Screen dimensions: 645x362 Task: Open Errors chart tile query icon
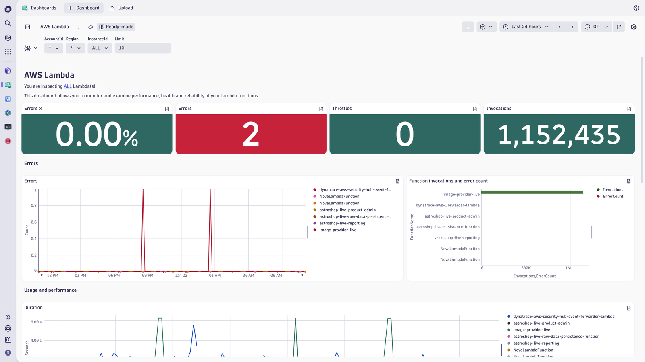[x=397, y=181]
